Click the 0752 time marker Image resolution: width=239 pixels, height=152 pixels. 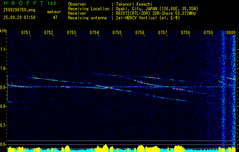tap(48, 33)
